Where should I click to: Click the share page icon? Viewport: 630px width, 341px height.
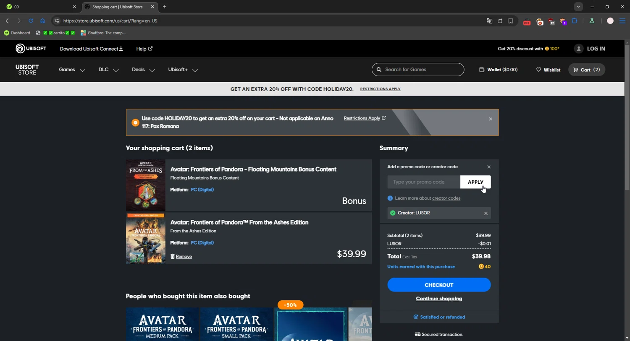click(500, 21)
